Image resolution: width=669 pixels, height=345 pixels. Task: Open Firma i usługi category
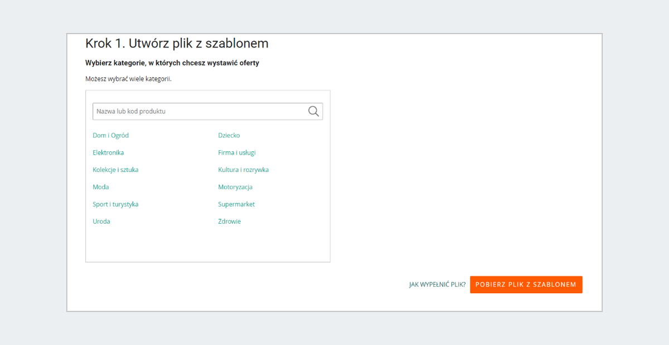point(237,152)
